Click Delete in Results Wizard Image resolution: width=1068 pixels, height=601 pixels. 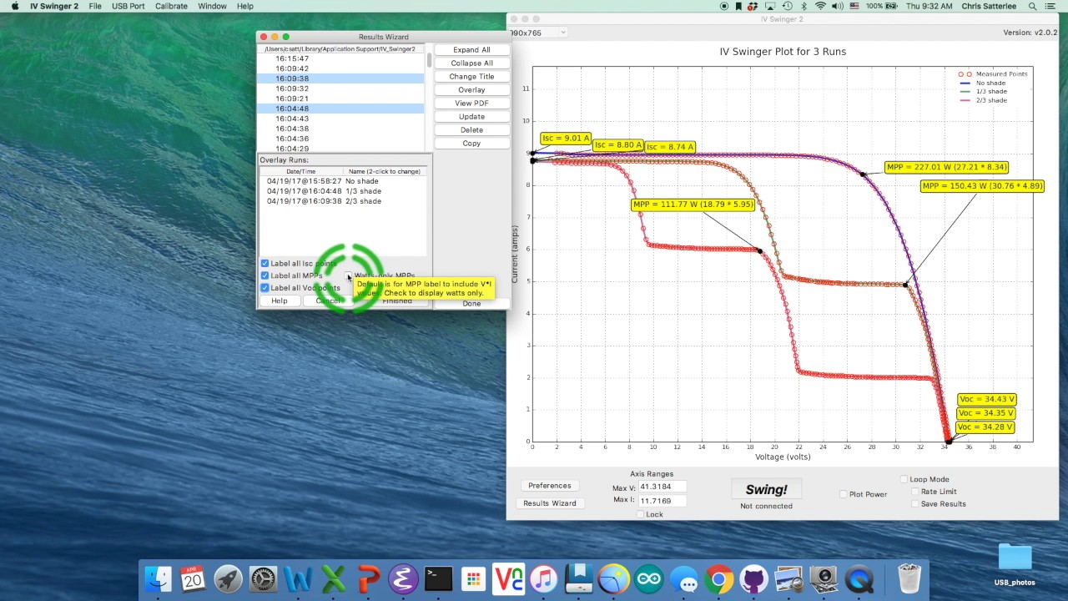(471, 130)
